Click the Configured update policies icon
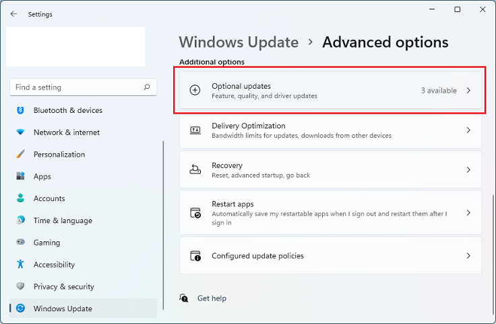Screen dimensions: 496x324 click(x=195, y=255)
